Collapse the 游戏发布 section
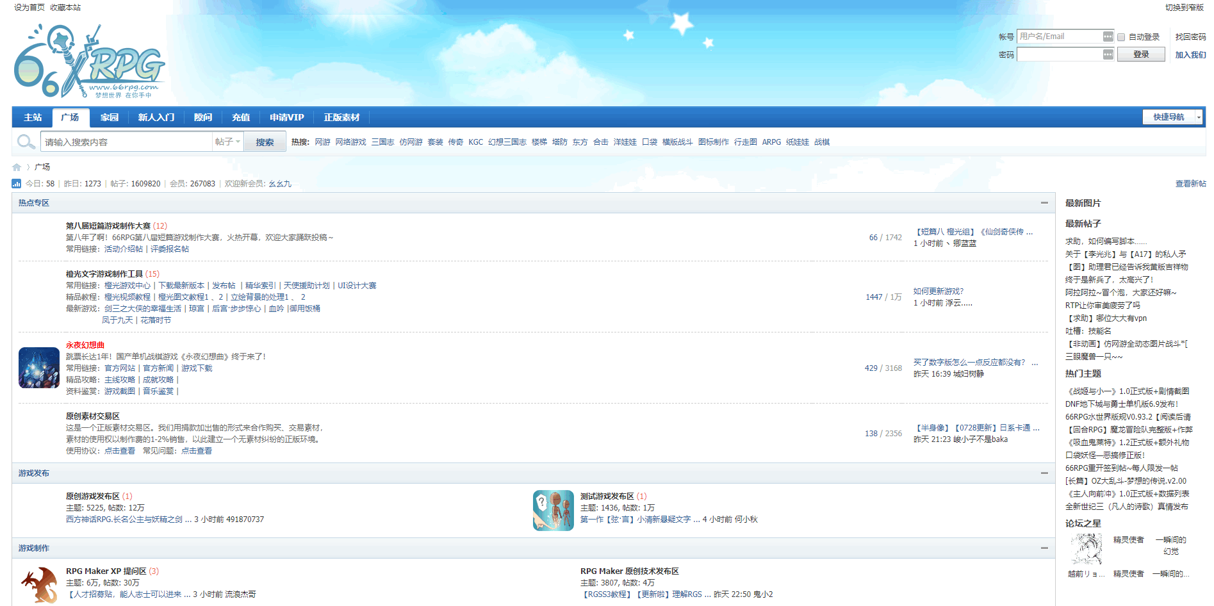 1044,473
